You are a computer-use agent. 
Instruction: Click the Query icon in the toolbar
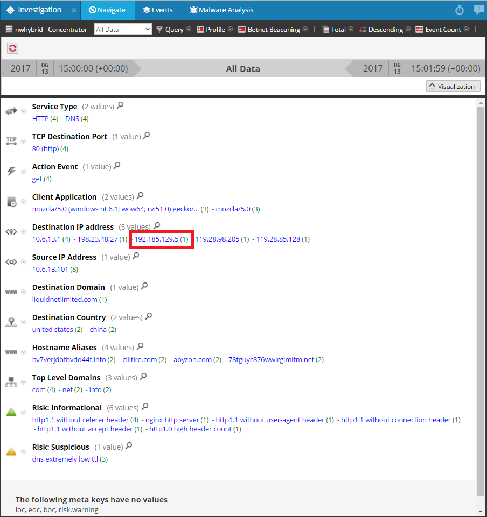click(158, 29)
